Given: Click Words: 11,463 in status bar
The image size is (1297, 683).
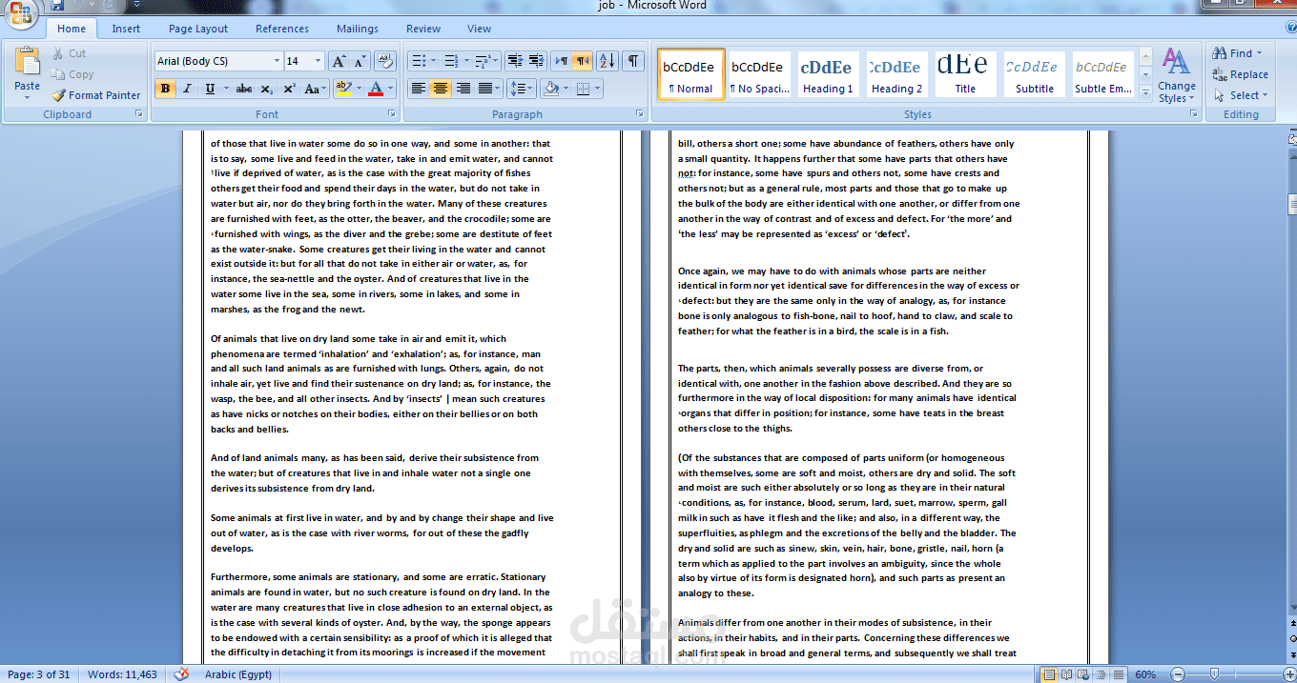Looking at the screenshot, I should 122,674.
